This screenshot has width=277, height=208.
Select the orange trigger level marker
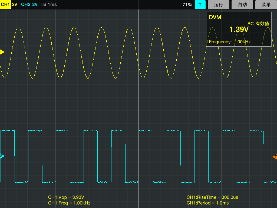pyautogui.click(x=275, y=157)
